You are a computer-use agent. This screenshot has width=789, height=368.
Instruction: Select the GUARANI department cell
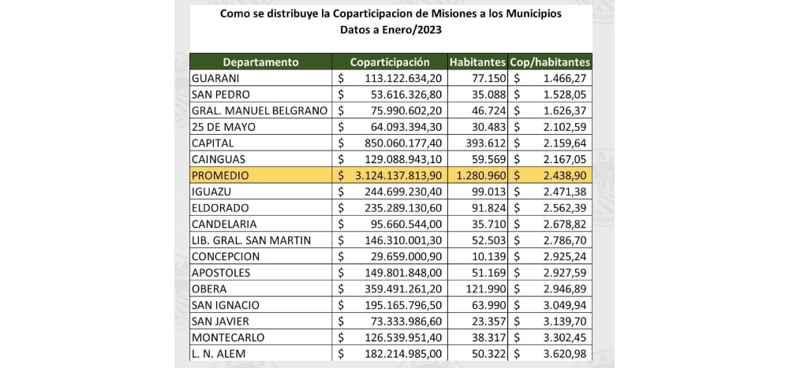[x=217, y=78]
